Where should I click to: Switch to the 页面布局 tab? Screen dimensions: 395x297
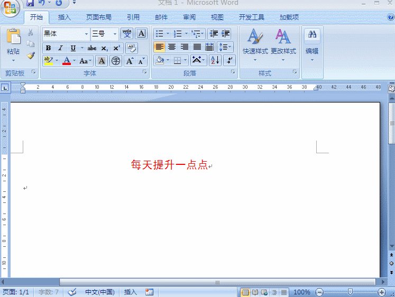click(x=99, y=17)
